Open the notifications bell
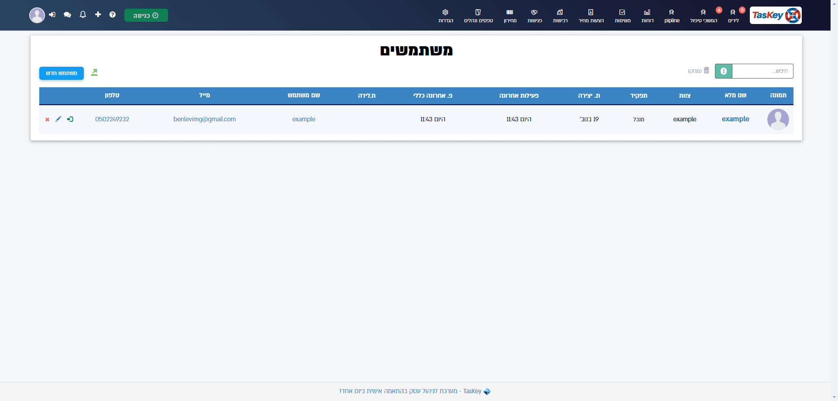Screen dimensions: 838x401 coord(83,15)
